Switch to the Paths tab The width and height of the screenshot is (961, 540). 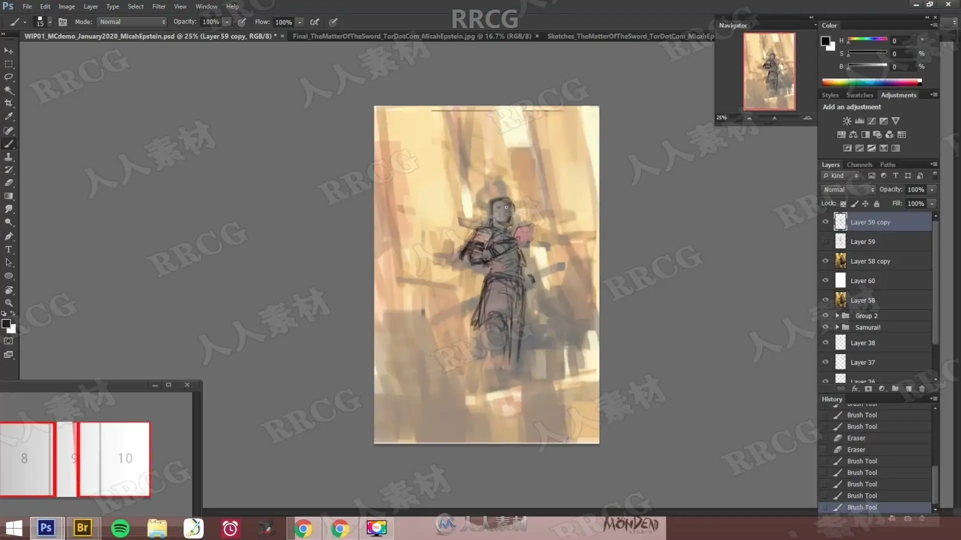pyautogui.click(x=887, y=164)
